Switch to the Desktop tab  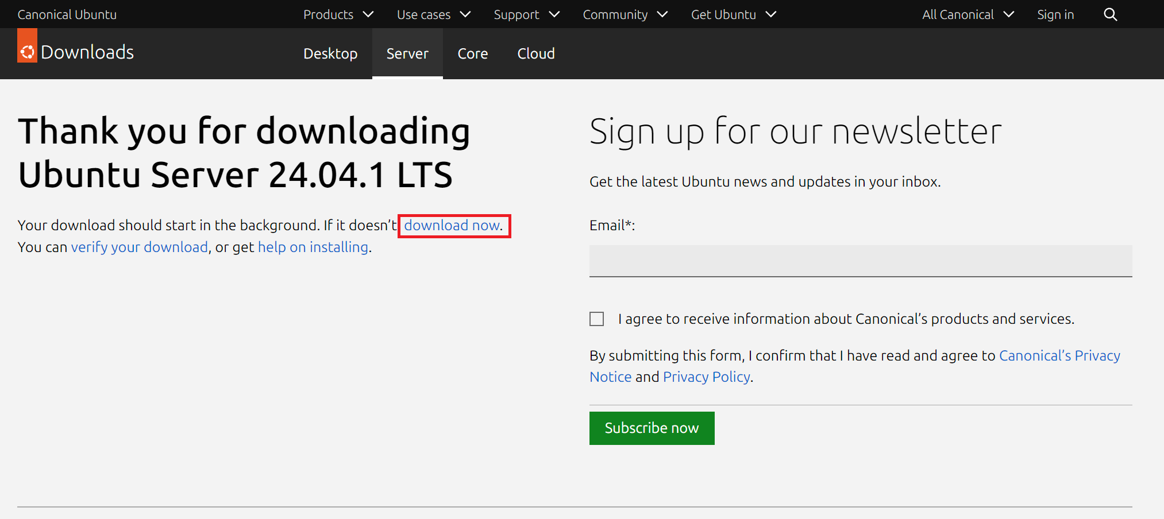tap(330, 53)
